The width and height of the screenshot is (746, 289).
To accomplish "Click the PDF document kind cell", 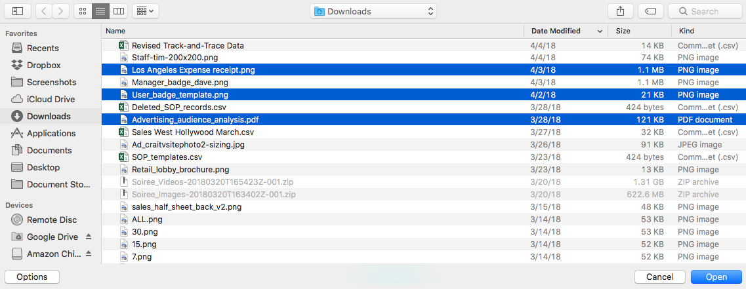I will click(705, 120).
